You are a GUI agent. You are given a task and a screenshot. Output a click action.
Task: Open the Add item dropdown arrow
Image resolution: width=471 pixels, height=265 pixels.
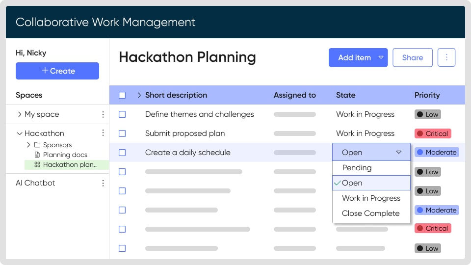click(x=381, y=57)
